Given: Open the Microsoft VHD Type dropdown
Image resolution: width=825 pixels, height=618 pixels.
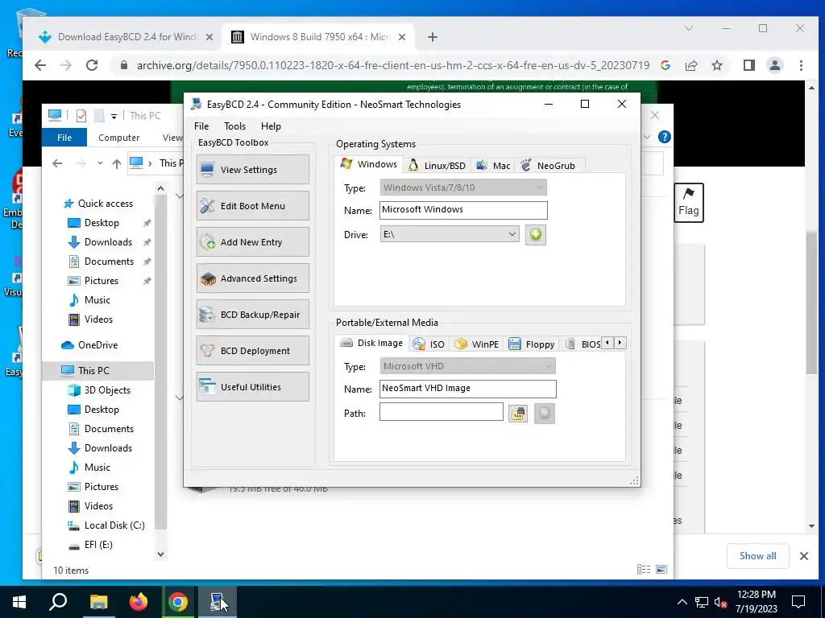Looking at the screenshot, I should (x=467, y=366).
